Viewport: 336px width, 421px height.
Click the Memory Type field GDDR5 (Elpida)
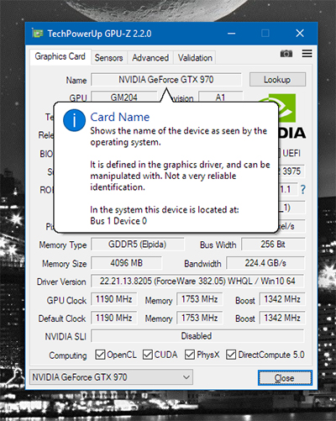[x=138, y=245]
